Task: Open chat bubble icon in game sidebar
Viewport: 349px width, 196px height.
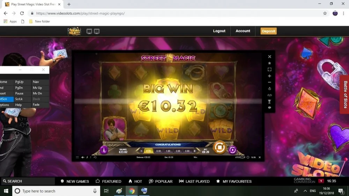Action: click(269, 108)
